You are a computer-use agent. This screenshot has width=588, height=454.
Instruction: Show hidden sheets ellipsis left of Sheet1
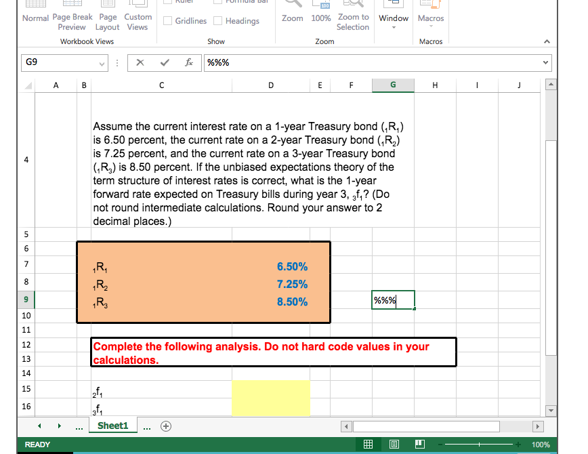point(79,428)
